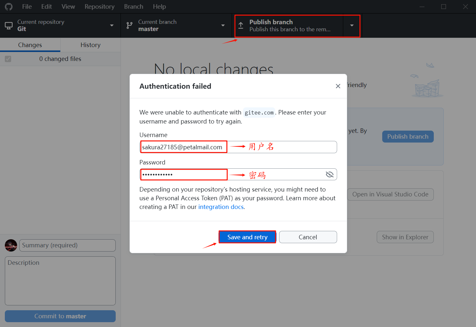
Task: Open the View menu
Action: click(68, 6)
